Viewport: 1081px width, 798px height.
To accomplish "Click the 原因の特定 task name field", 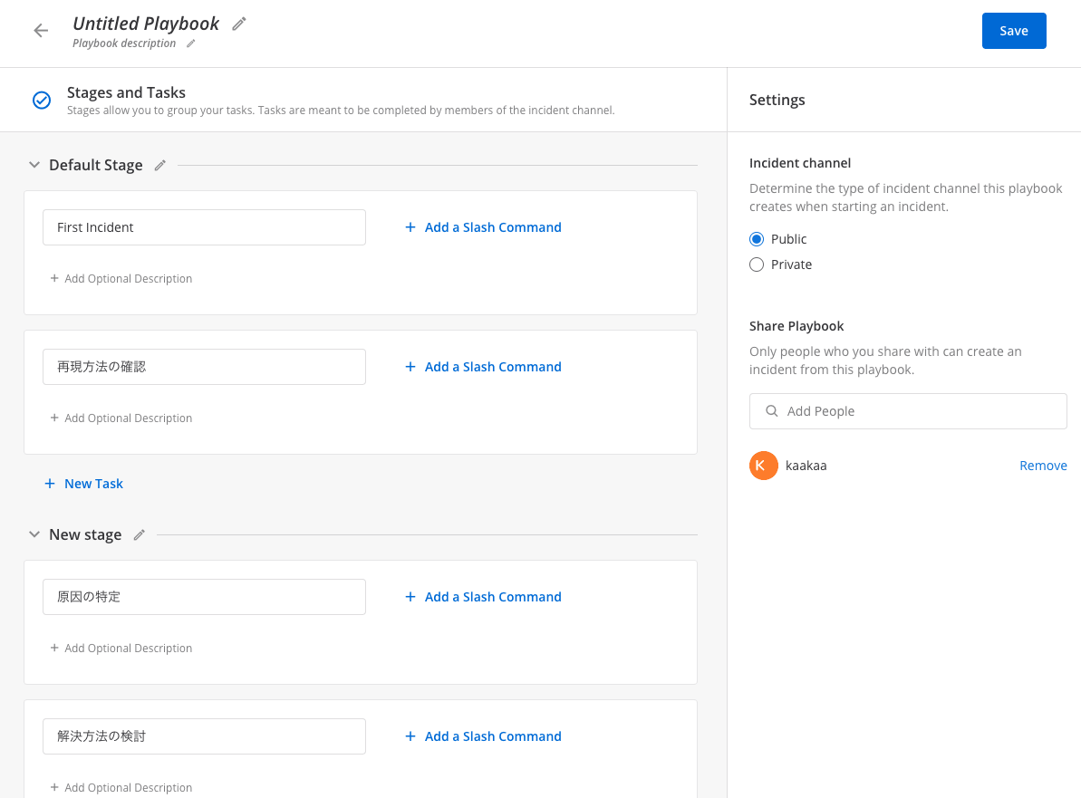I will (204, 597).
